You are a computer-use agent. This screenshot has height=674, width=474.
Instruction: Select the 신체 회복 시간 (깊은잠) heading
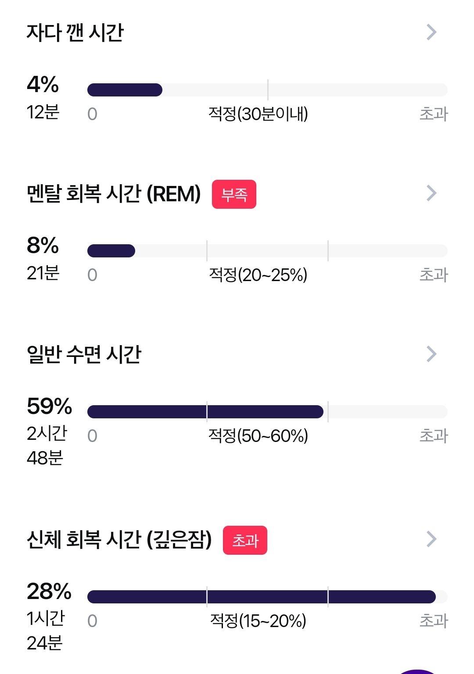119,539
